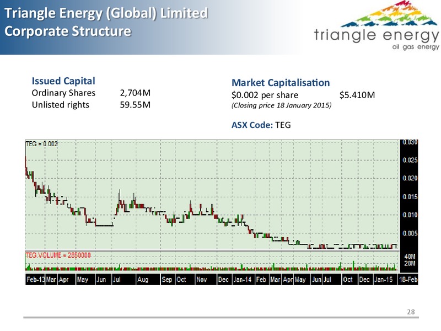
Task: Click the 'ASX Code: TEG' line
Action: 261,125
